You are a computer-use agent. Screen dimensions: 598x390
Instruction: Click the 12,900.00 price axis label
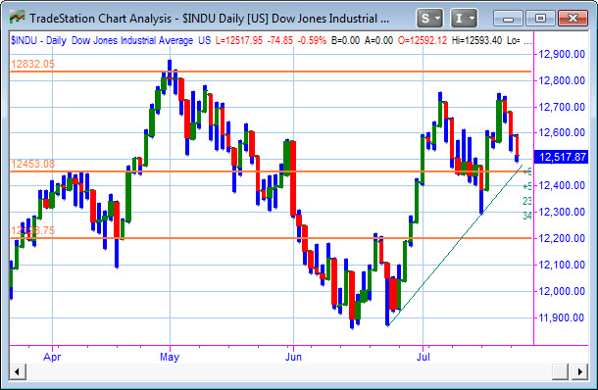[562, 54]
